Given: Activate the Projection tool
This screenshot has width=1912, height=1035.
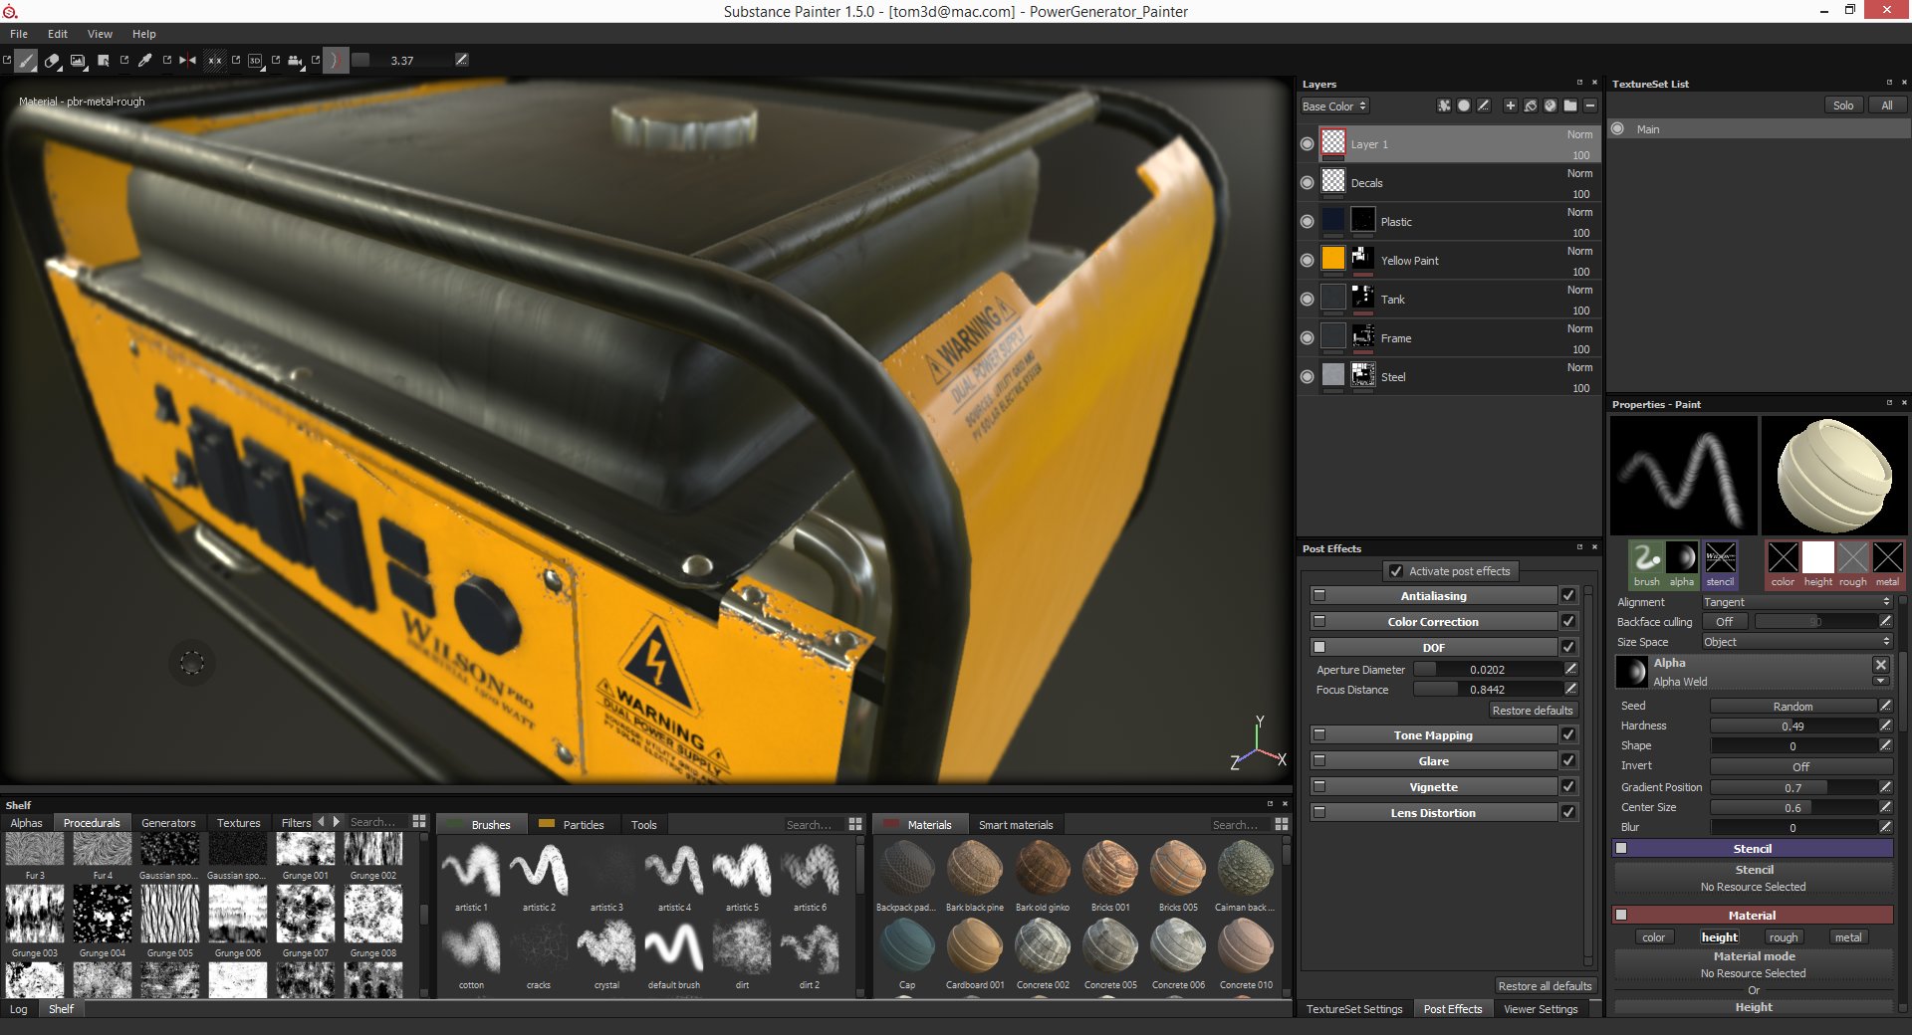Looking at the screenshot, I should 79,61.
